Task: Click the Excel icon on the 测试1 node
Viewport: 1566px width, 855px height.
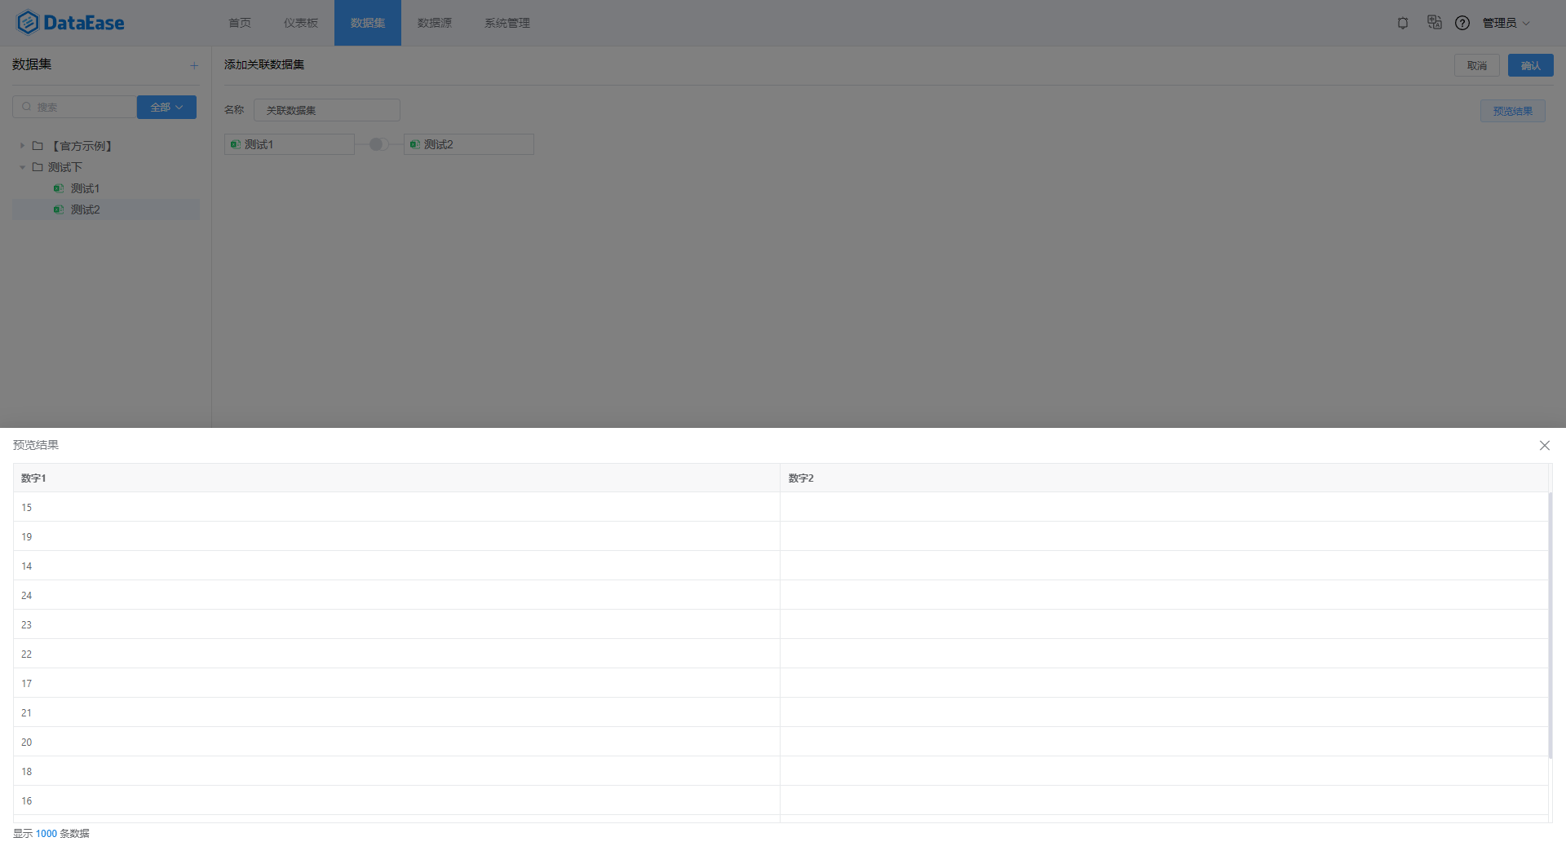Action: click(x=236, y=144)
